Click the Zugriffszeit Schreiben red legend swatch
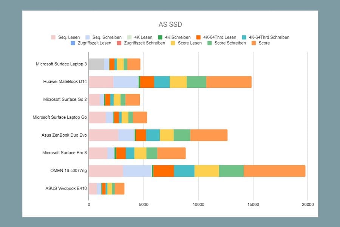Screen dimensions: 340x227 coord(119,43)
